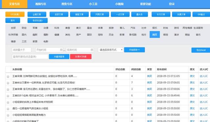The image size is (210, 122).
Task: Choose the 体育 category
Action: click(100, 28)
